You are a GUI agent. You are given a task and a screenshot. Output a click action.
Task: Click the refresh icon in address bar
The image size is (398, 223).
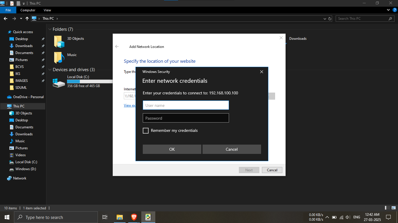(x=330, y=19)
